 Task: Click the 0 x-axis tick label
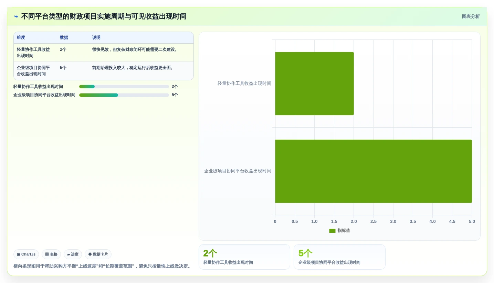click(275, 222)
